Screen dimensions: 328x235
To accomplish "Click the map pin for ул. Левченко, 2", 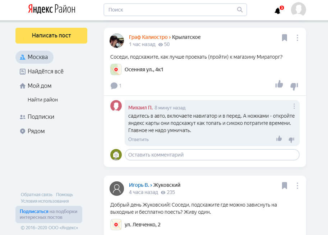I will point(116,225).
